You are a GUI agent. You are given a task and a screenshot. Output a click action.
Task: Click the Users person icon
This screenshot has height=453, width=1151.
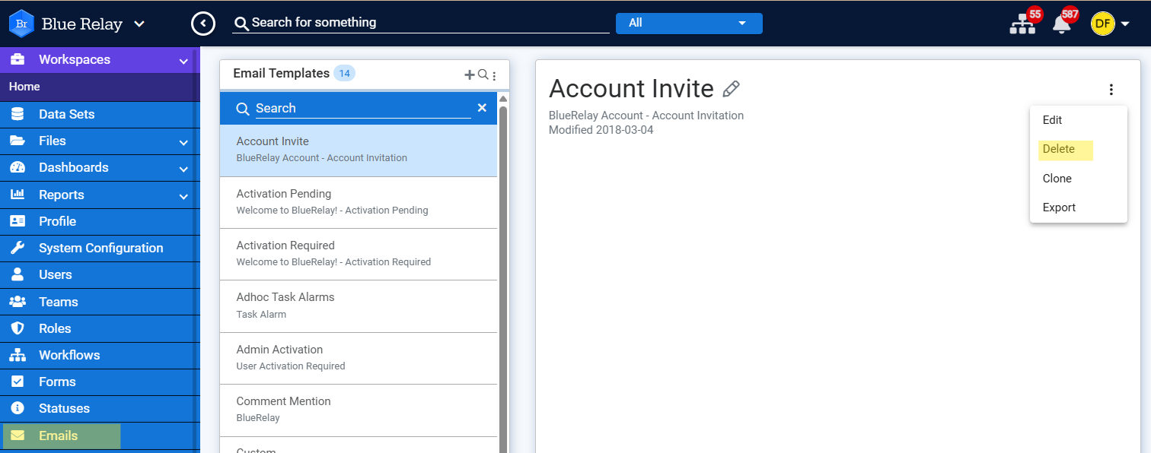18,274
